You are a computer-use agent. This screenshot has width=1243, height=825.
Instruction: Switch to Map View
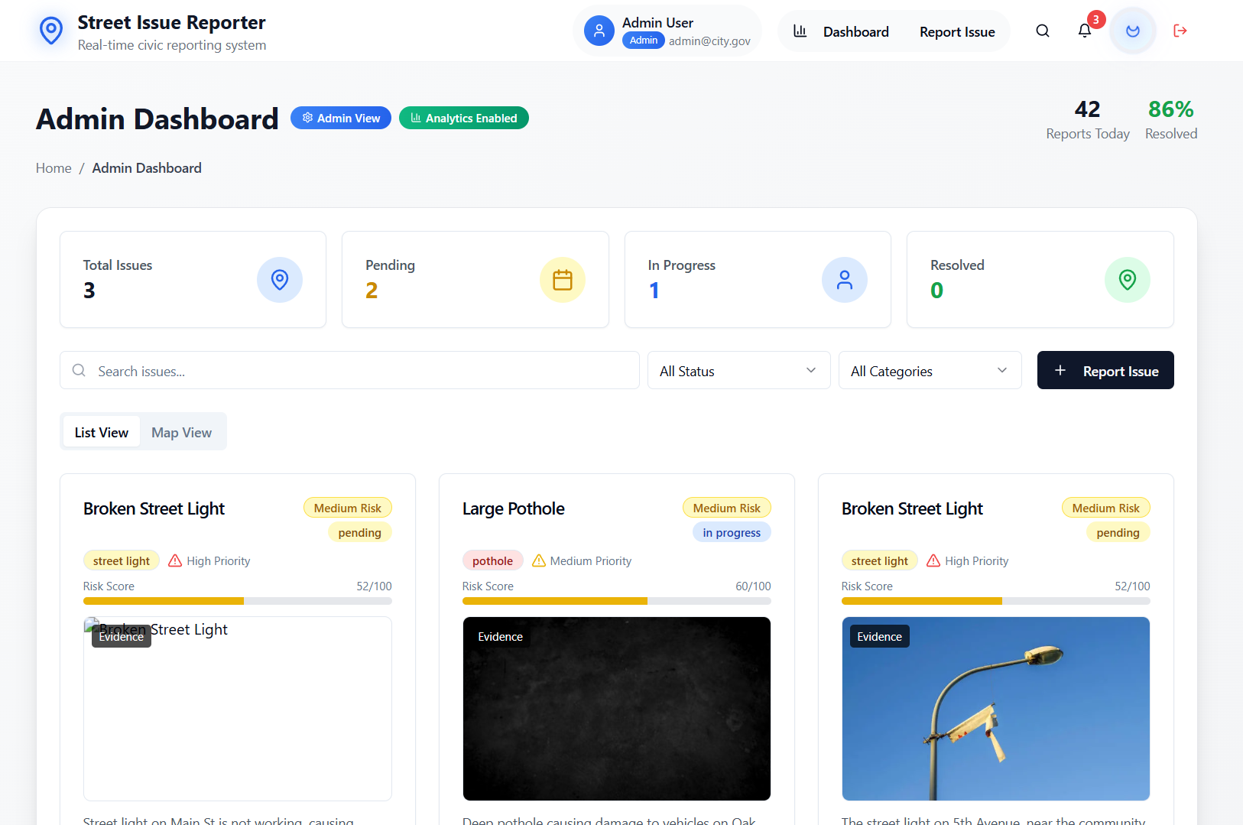[181, 432]
